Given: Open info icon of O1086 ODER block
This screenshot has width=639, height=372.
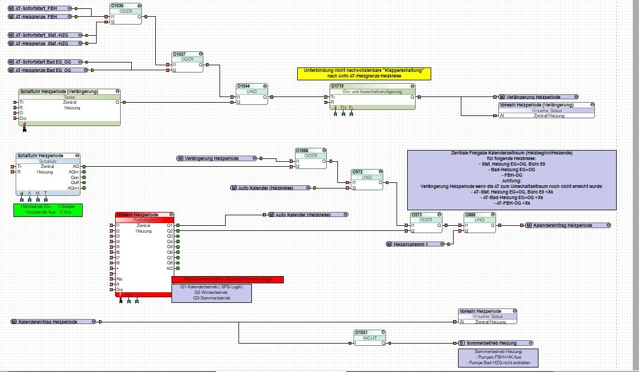Looking at the screenshot, I should 324,151.
